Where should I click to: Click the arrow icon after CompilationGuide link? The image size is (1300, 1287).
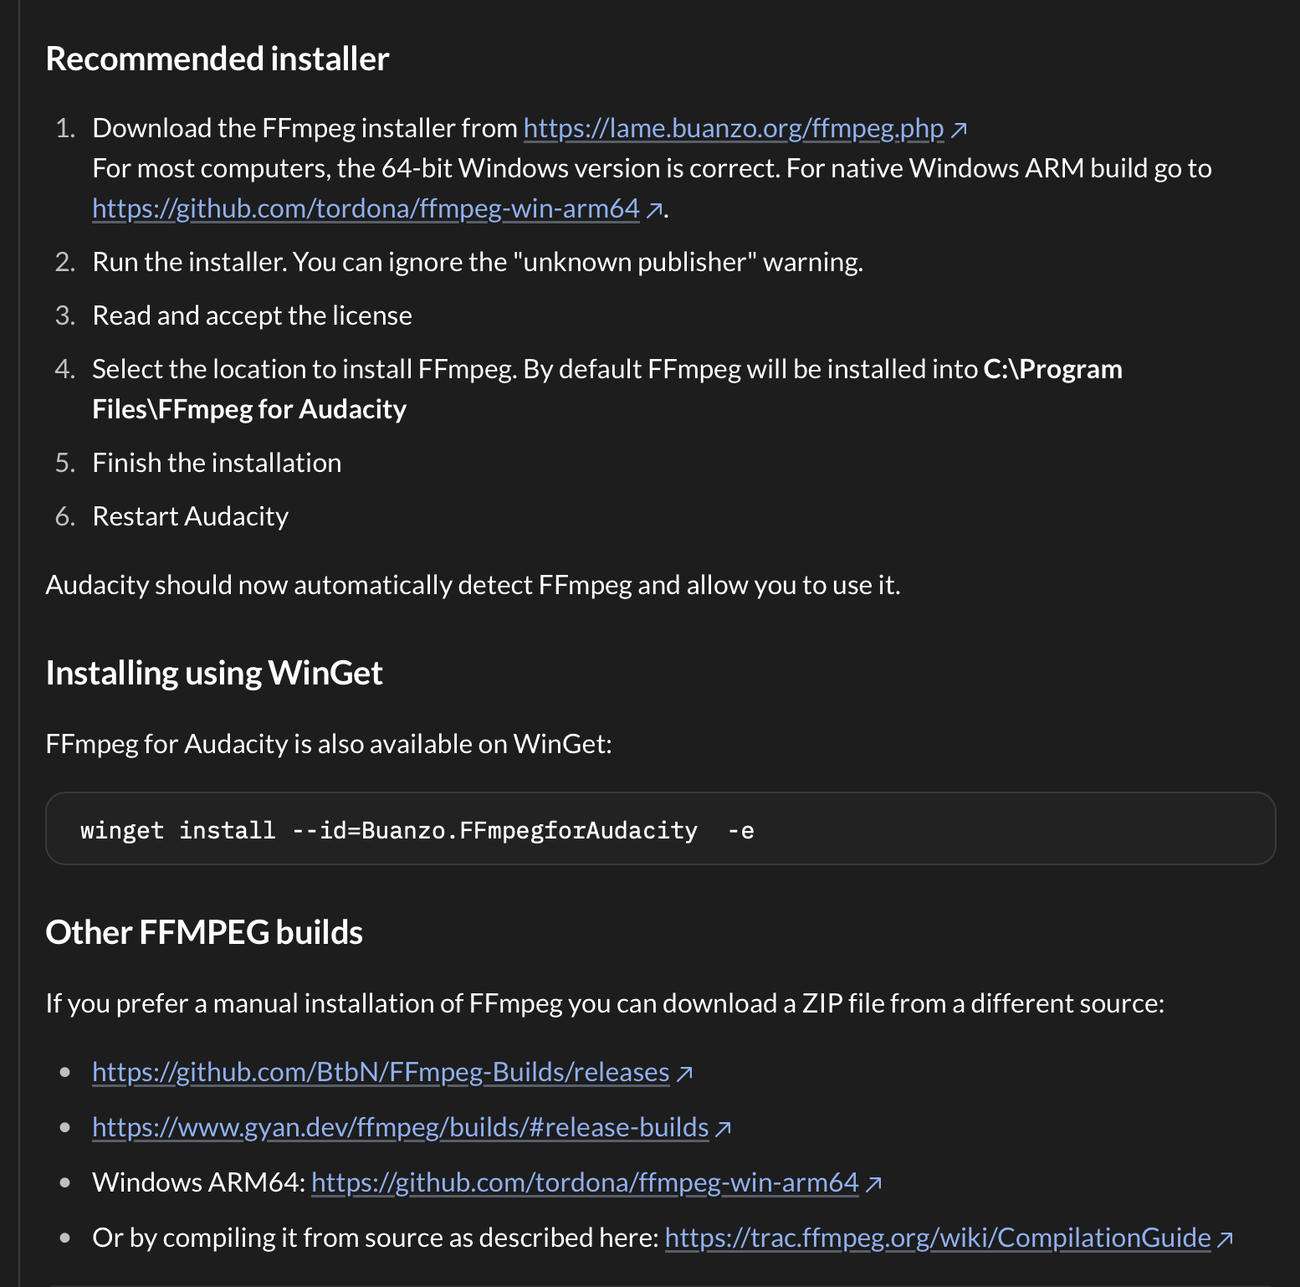point(1226,1239)
